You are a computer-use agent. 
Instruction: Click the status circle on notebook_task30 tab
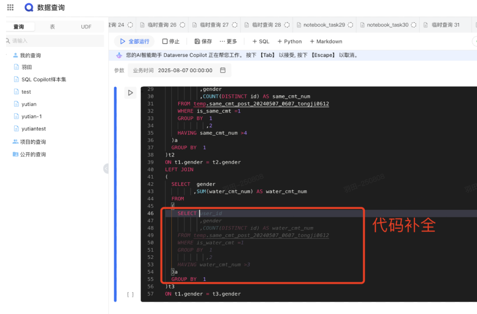click(x=414, y=25)
